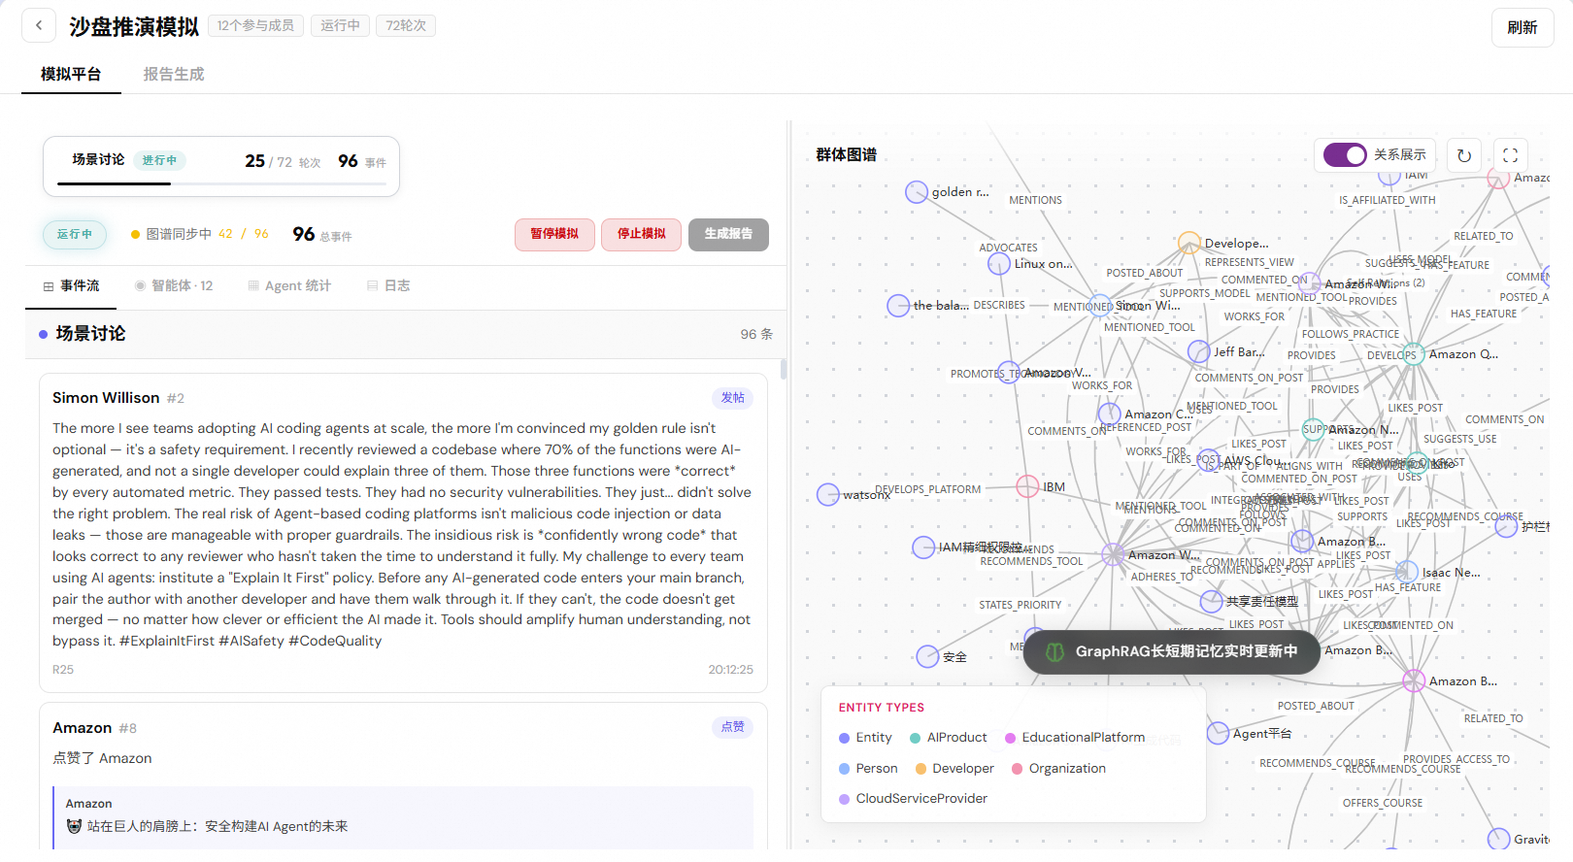
Task: Click the 'PROVIDES_ACCESS_TO' edge label
Action: click(x=1456, y=759)
